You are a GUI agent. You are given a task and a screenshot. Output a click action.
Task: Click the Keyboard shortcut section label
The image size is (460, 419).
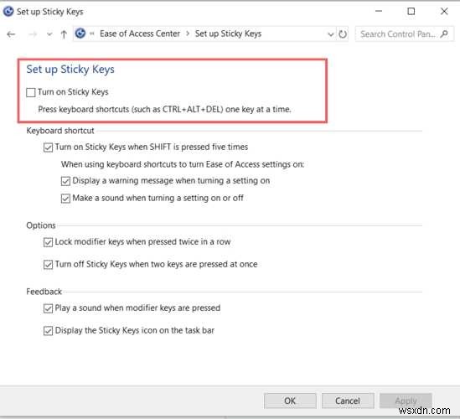click(60, 131)
